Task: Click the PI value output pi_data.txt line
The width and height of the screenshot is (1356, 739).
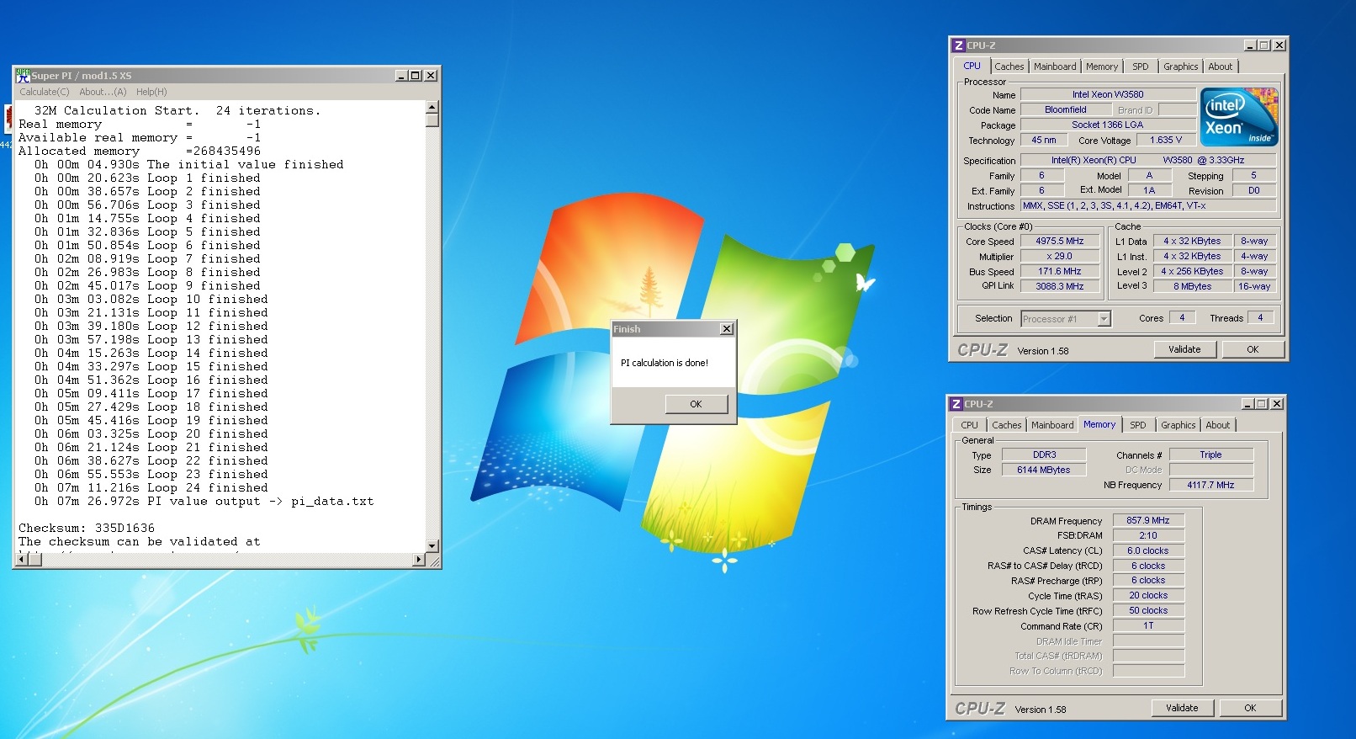Action: click(x=204, y=502)
